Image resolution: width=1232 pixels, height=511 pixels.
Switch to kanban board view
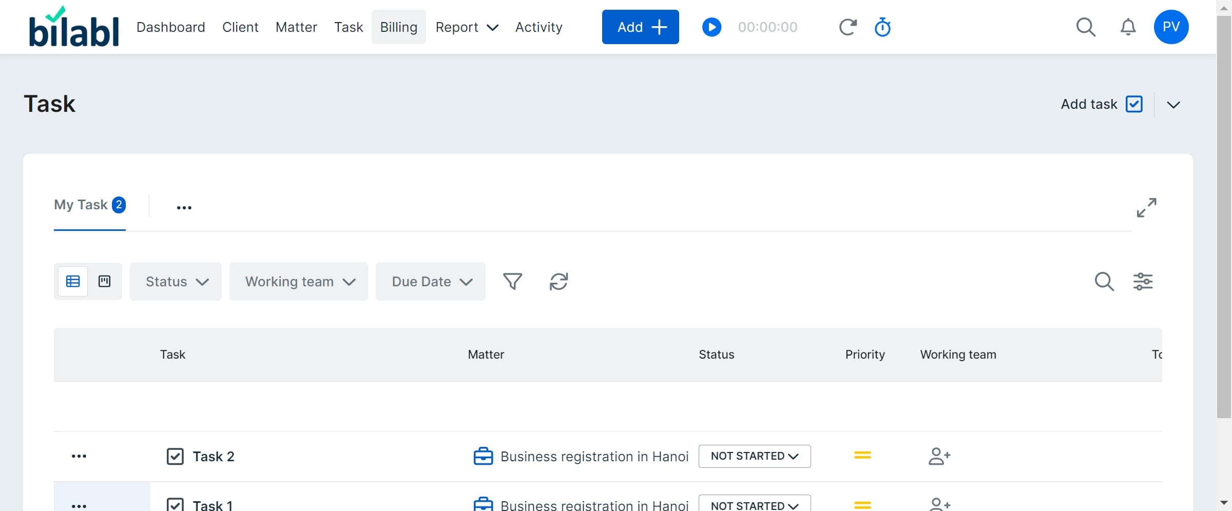(104, 281)
